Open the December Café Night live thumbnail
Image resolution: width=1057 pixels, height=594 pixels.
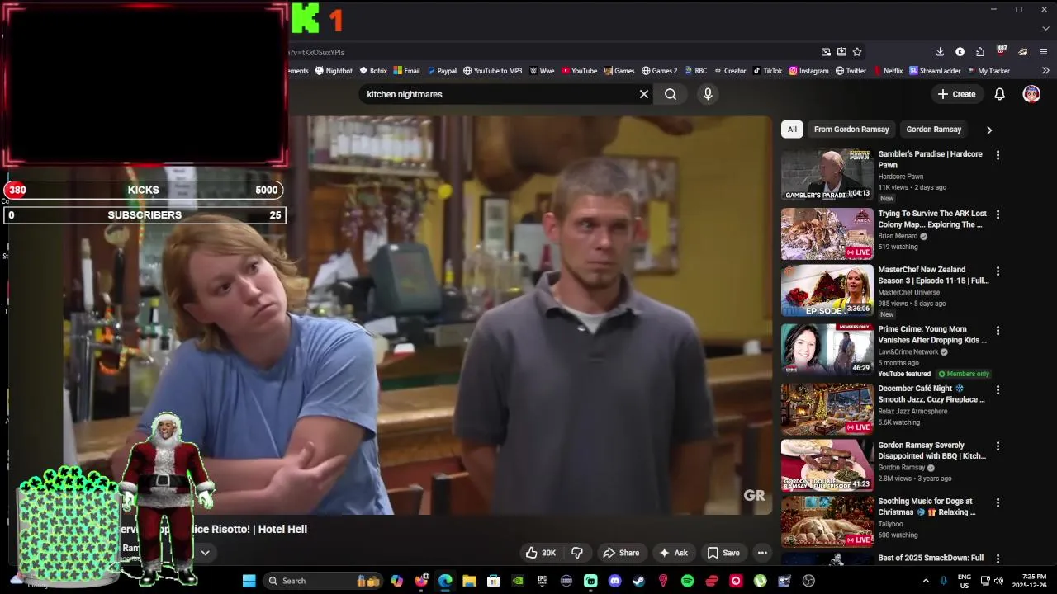[827, 408]
